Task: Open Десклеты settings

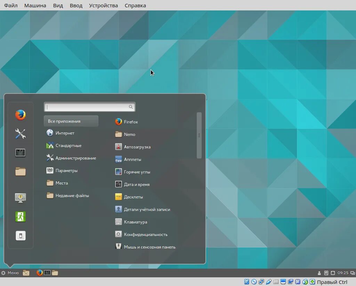Action: click(x=129, y=197)
